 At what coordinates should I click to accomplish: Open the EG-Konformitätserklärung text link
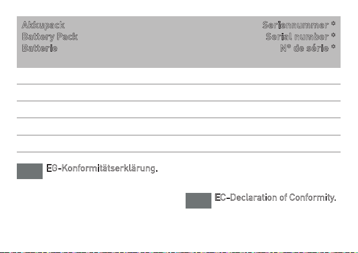coord(102,168)
